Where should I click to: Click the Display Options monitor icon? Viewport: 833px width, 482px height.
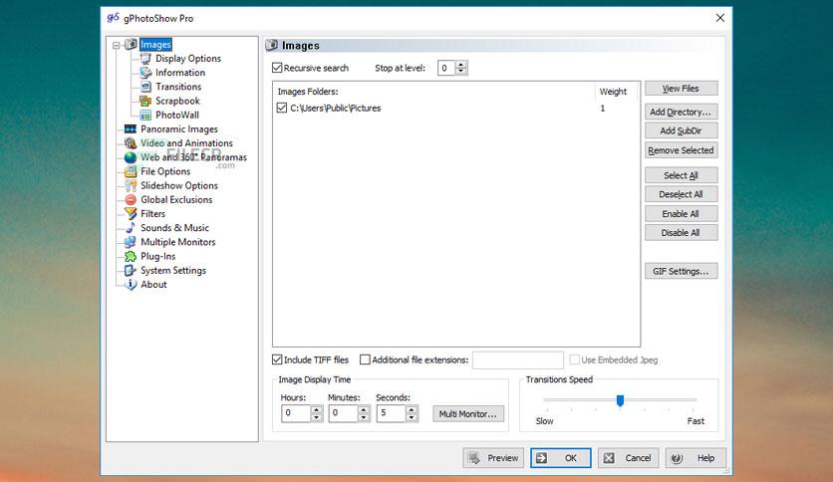coord(145,59)
